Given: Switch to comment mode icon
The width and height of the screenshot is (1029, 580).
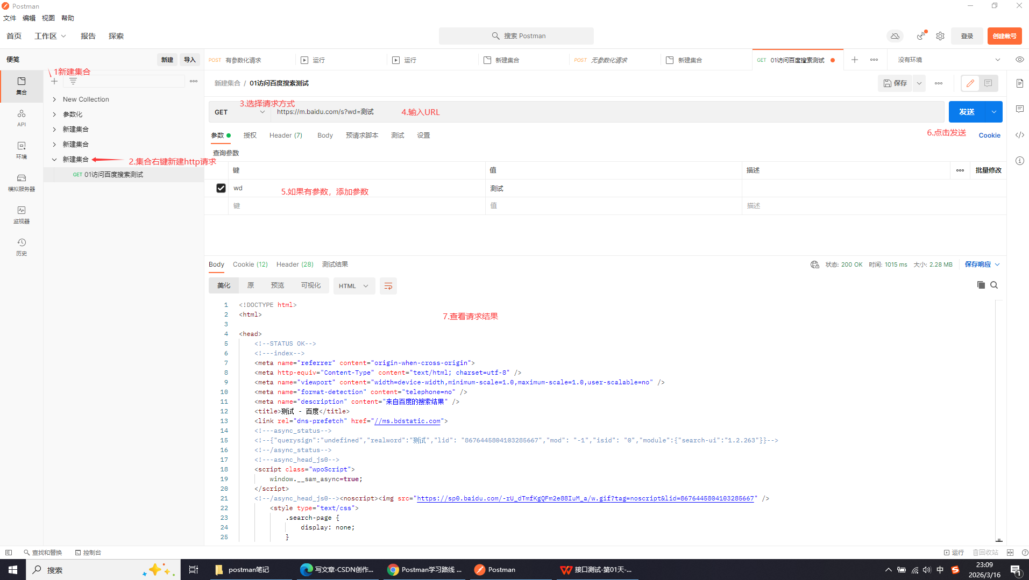Looking at the screenshot, I should 989,83.
